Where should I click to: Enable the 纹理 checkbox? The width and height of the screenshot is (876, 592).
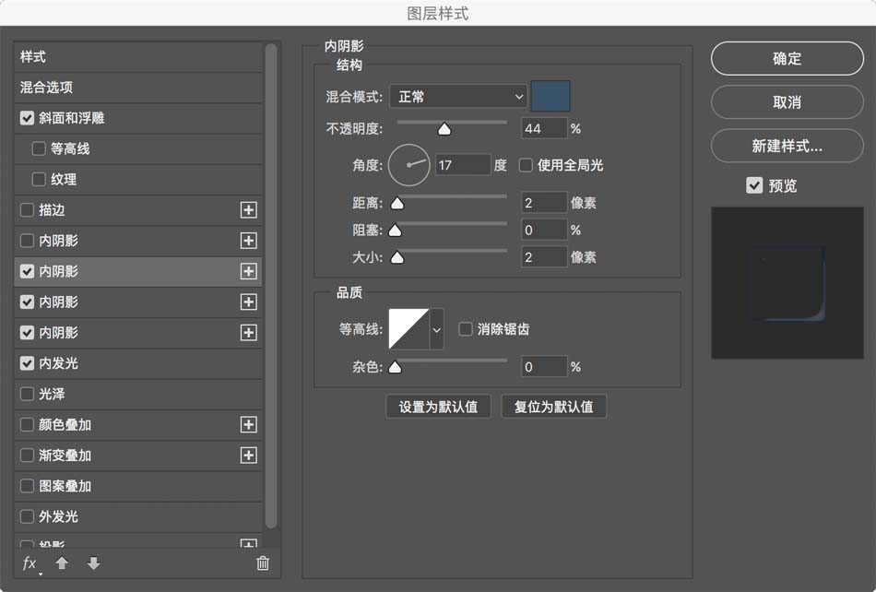(x=39, y=179)
